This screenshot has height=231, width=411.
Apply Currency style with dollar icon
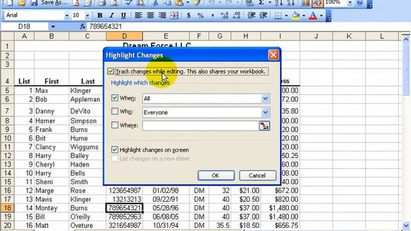pos(188,15)
